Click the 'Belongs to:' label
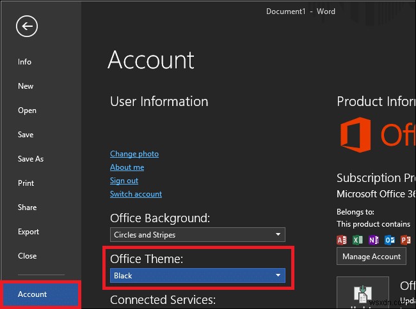This screenshot has width=416, height=309. pos(355,212)
